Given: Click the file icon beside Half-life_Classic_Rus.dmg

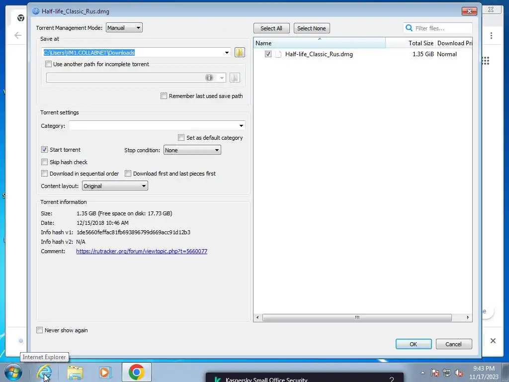Looking at the screenshot, I should pos(278,54).
